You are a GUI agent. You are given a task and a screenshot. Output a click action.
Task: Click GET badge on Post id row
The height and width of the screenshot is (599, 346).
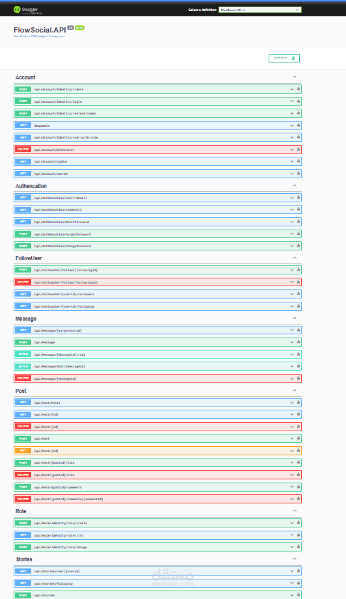(x=23, y=414)
